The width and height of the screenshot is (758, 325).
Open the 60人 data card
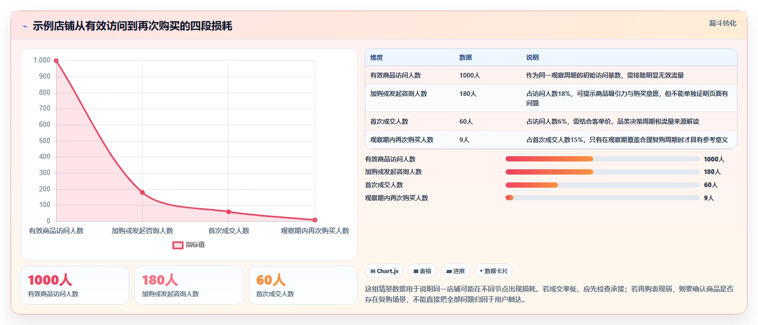tap(303, 285)
